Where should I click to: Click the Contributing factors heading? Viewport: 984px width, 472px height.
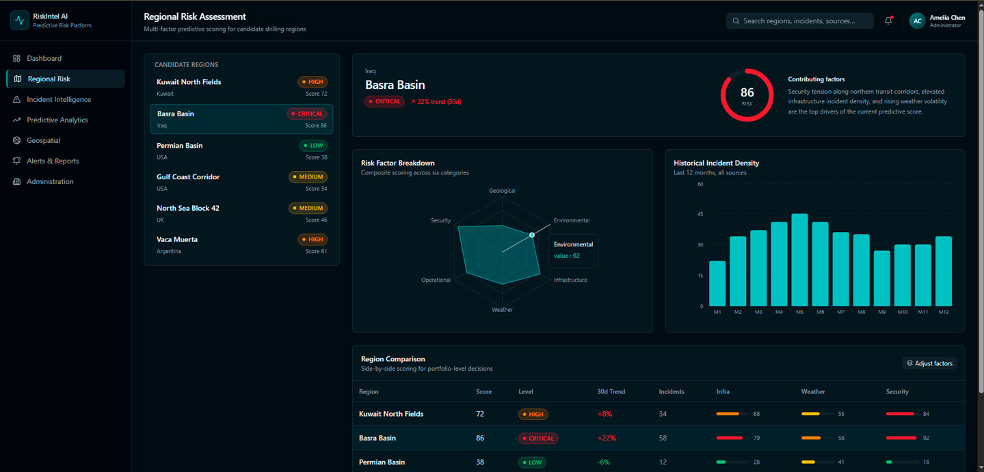click(816, 79)
